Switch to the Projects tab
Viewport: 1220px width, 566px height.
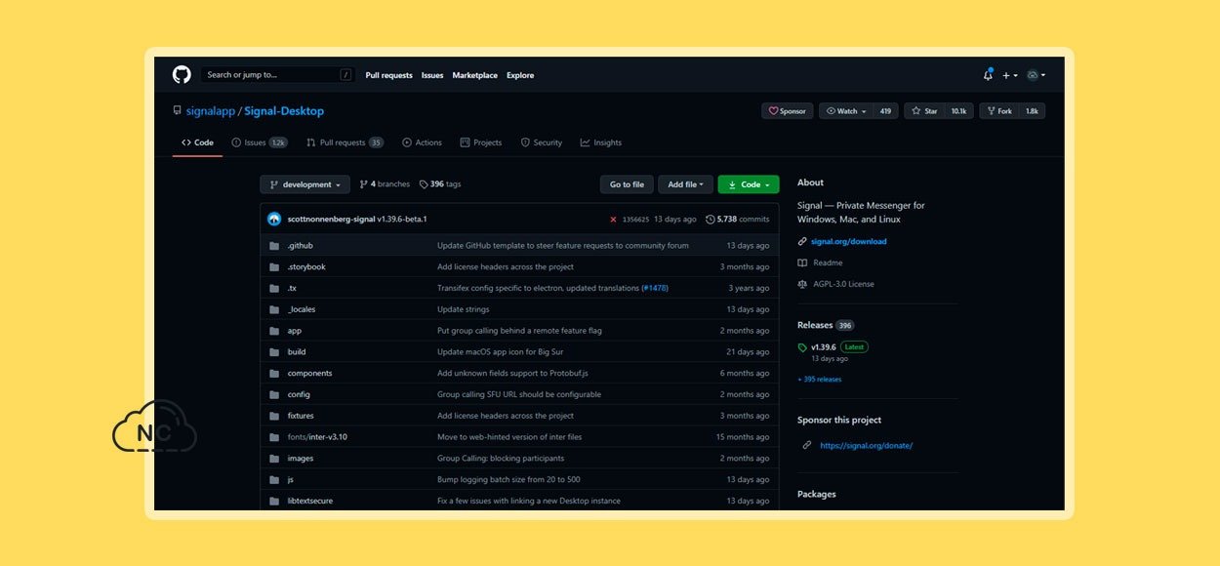click(480, 142)
